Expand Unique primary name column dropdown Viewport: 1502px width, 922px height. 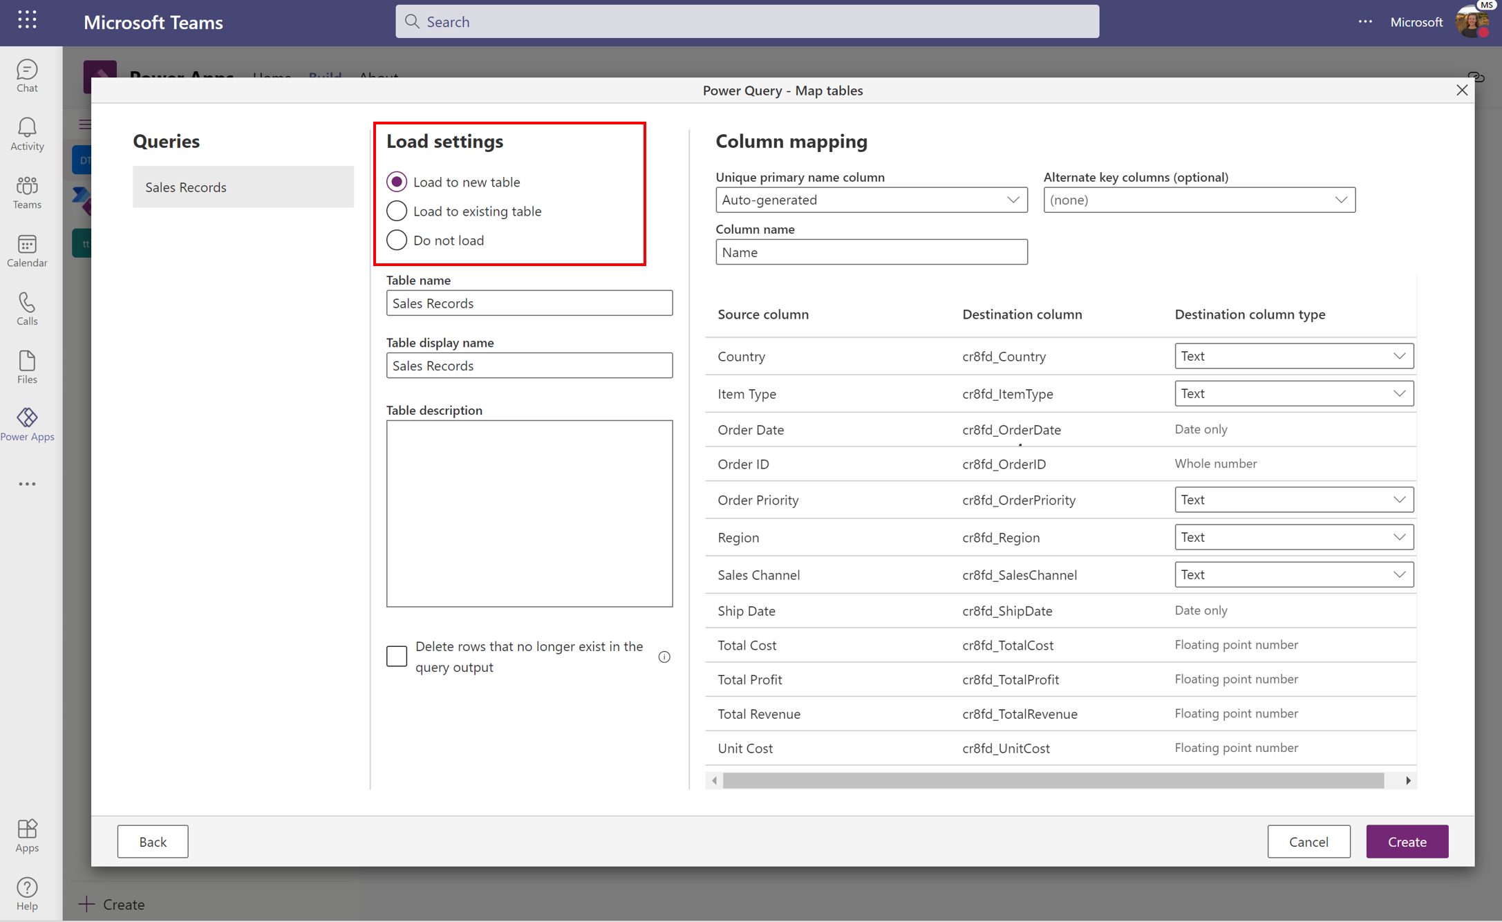(1013, 198)
